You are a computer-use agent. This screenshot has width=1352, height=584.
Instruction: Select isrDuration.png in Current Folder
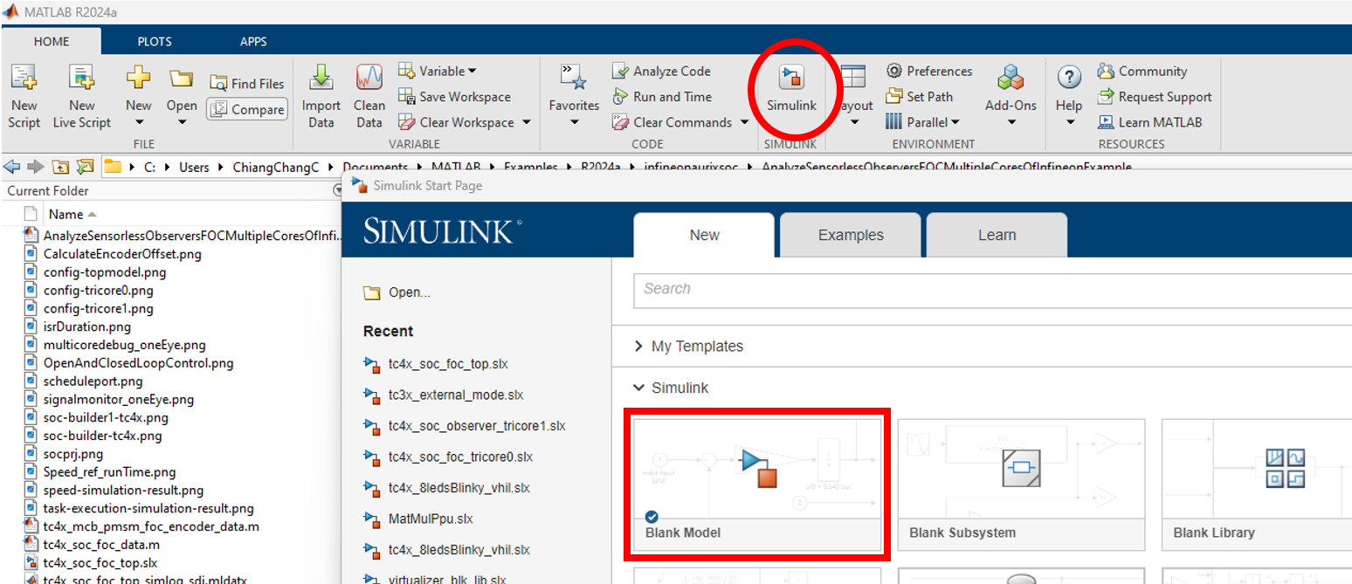(x=87, y=327)
